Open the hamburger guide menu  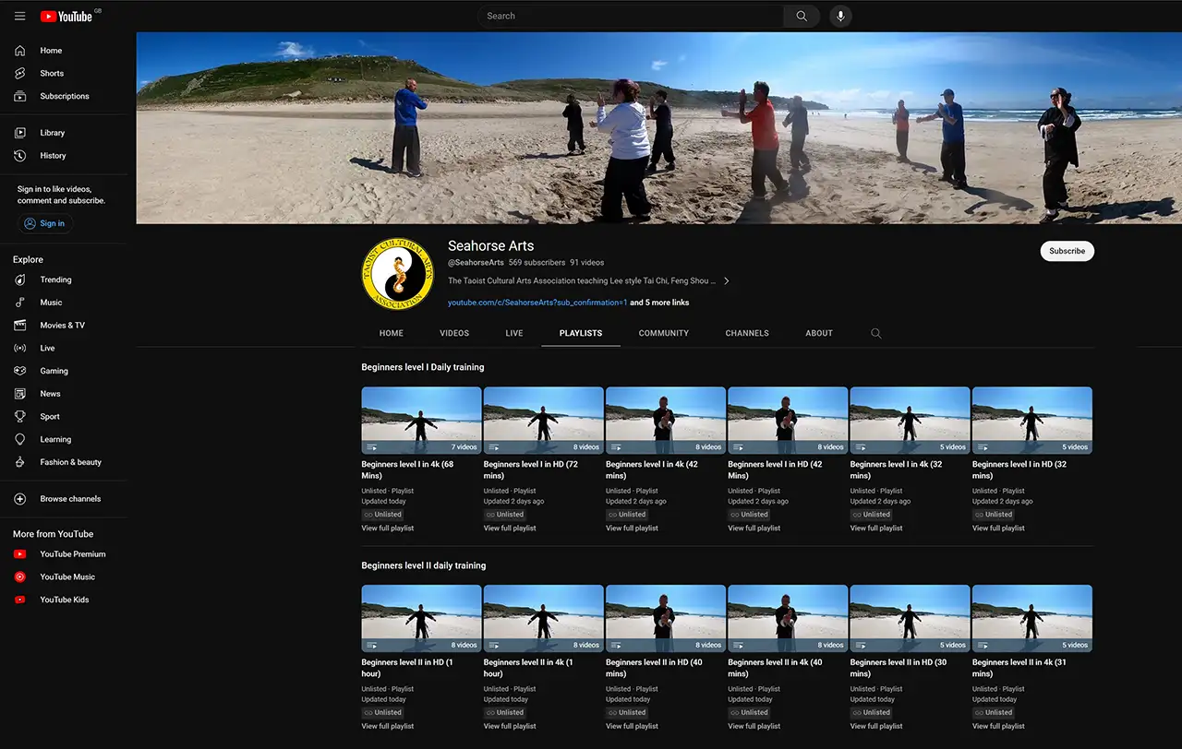(20, 16)
